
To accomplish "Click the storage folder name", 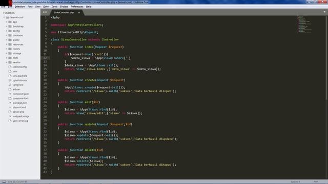I will pyautogui.click(x=17, y=53).
